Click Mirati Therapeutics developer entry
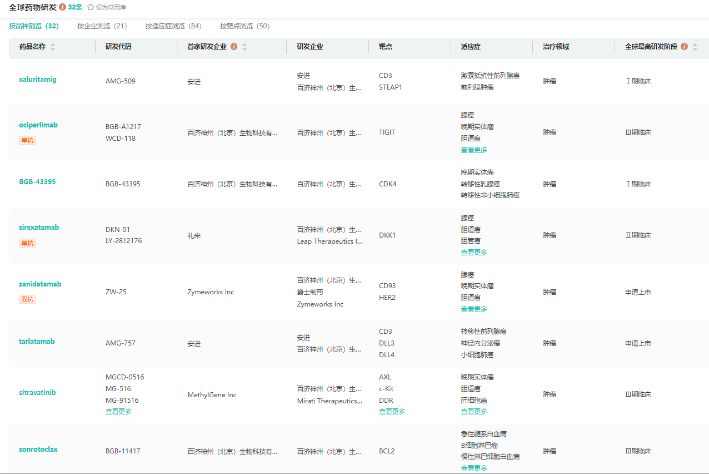Image resolution: width=709 pixels, height=474 pixels. pos(330,401)
